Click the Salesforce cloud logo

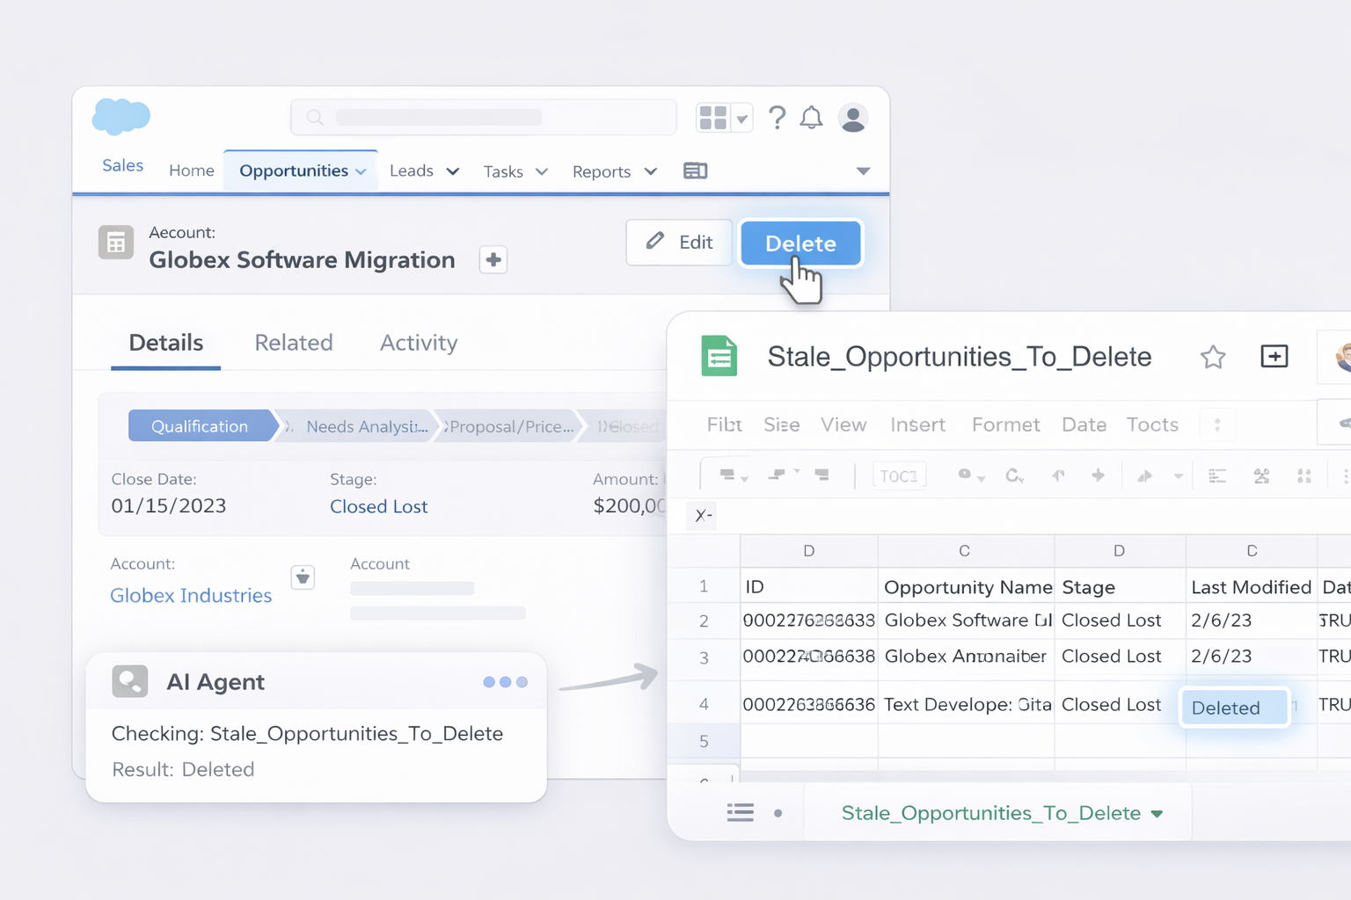(121, 116)
